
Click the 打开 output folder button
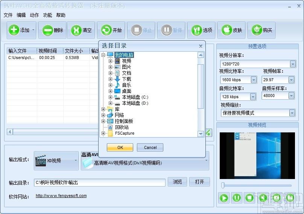[x=199, y=182]
